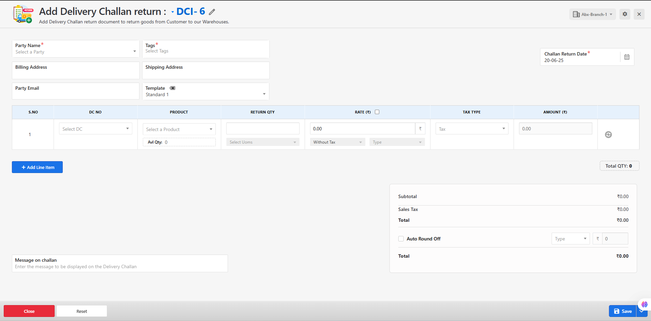This screenshot has width=651, height=321.
Task: Open the Without Tax dropdown
Action: pyautogui.click(x=337, y=142)
